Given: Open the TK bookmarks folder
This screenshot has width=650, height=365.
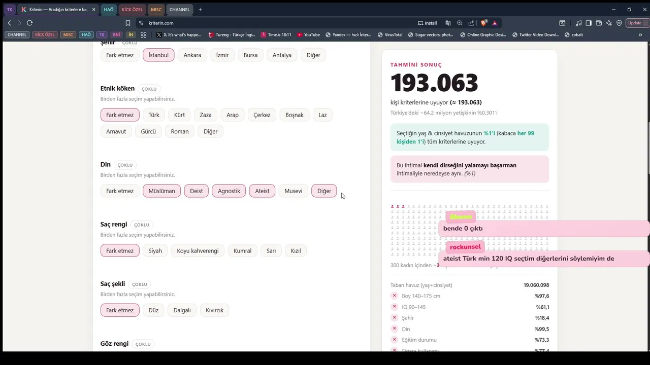Looking at the screenshot, I should (x=102, y=34).
